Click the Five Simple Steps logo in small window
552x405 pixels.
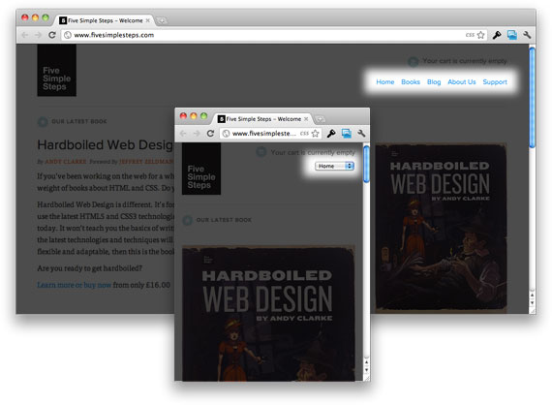click(201, 169)
